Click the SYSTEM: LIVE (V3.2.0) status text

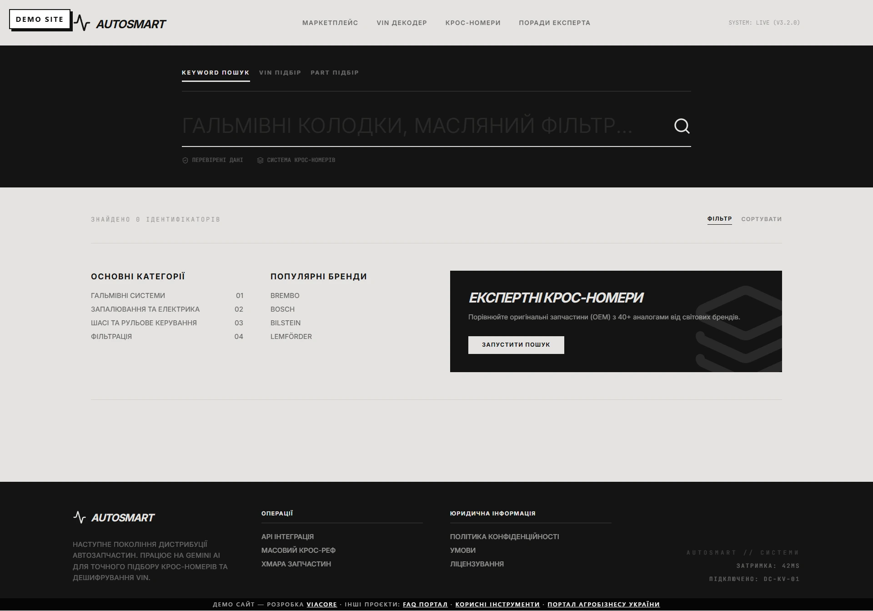[x=764, y=23]
